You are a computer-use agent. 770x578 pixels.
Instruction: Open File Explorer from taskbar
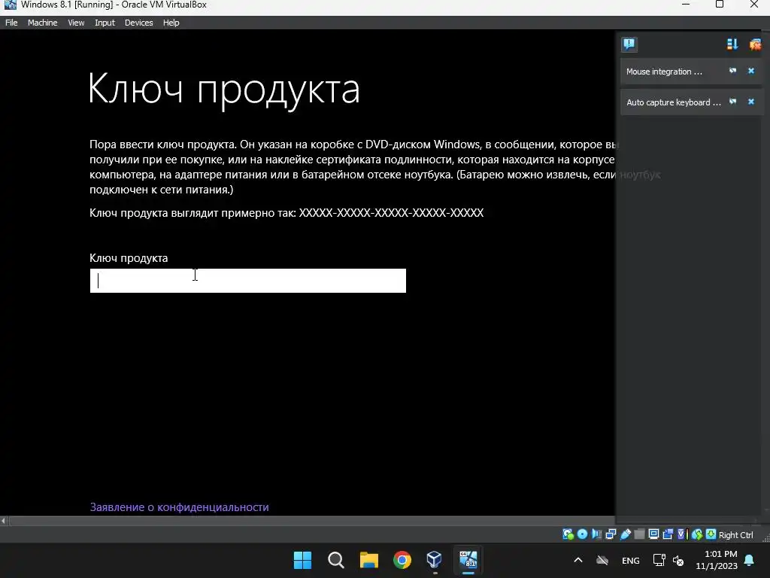(368, 560)
